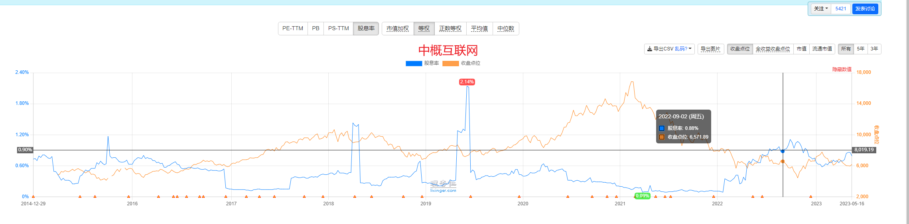Open the 导出CSV dropdown caret

coord(690,48)
